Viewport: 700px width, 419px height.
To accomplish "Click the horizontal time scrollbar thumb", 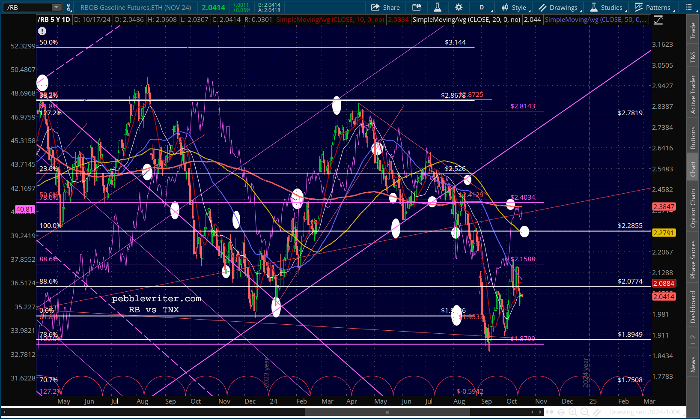I will [x=387, y=412].
